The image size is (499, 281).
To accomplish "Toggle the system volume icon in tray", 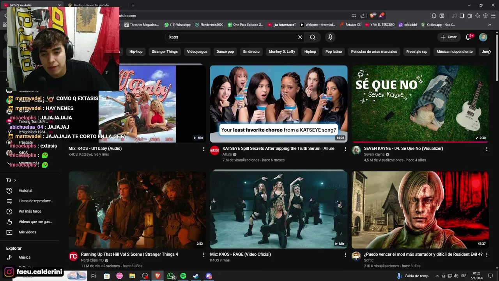I will click(x=456, y=276).
